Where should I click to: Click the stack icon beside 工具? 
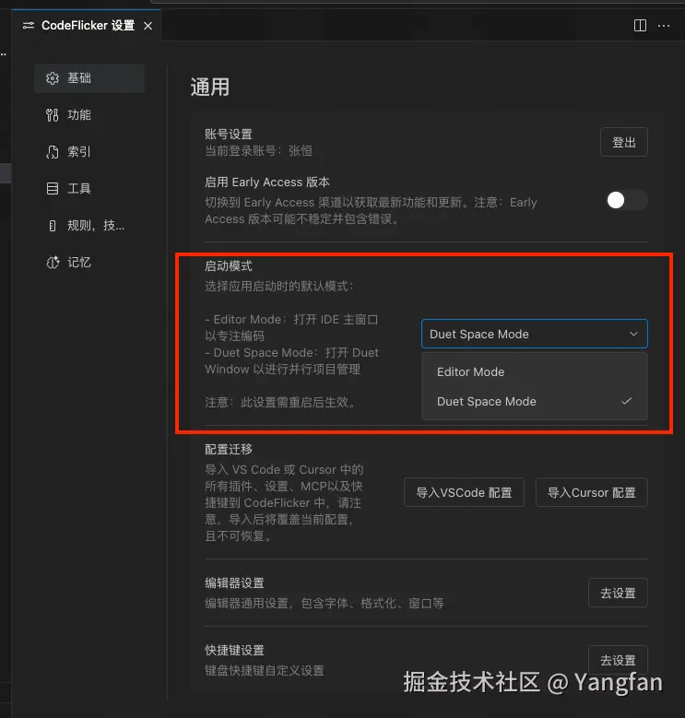53,189
